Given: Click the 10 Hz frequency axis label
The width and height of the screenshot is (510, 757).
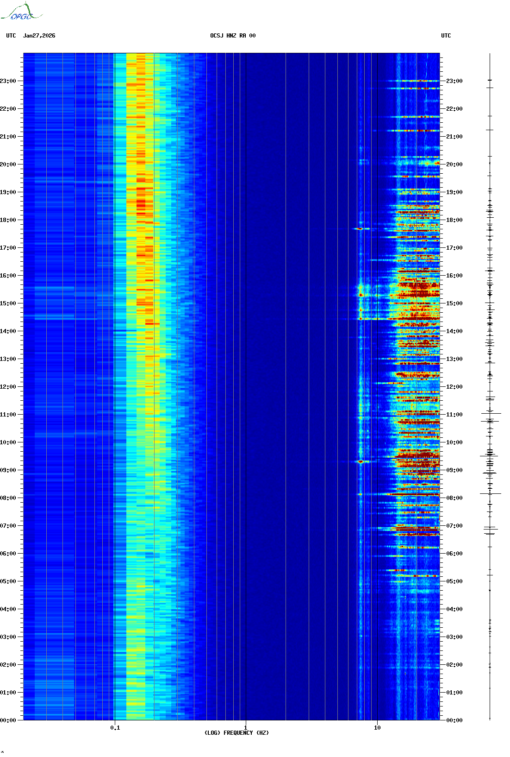Looking at the screenshot, I should 377,728.
